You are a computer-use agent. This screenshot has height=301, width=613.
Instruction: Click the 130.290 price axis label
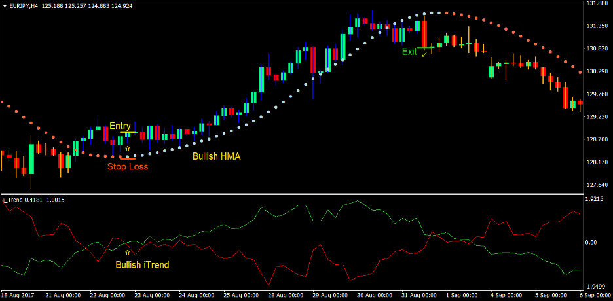point(596,71)
